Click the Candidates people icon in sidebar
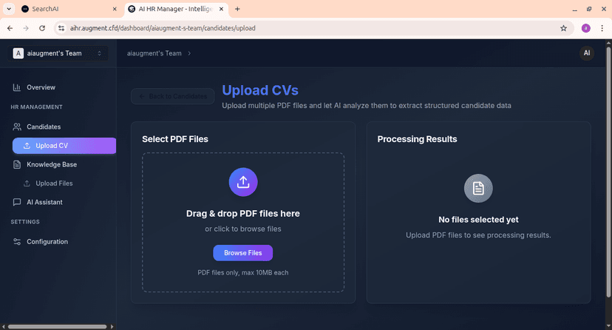Viewport: 612px width, 330px height. (x=17, y=127)
